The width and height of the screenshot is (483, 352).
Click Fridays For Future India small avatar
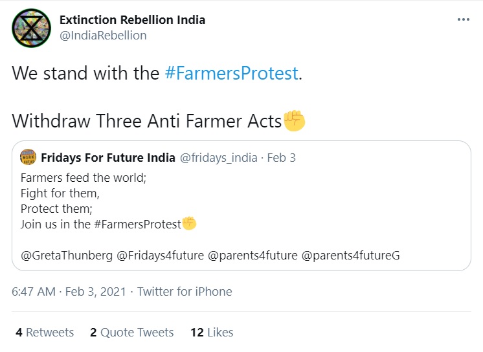point(28,157)
